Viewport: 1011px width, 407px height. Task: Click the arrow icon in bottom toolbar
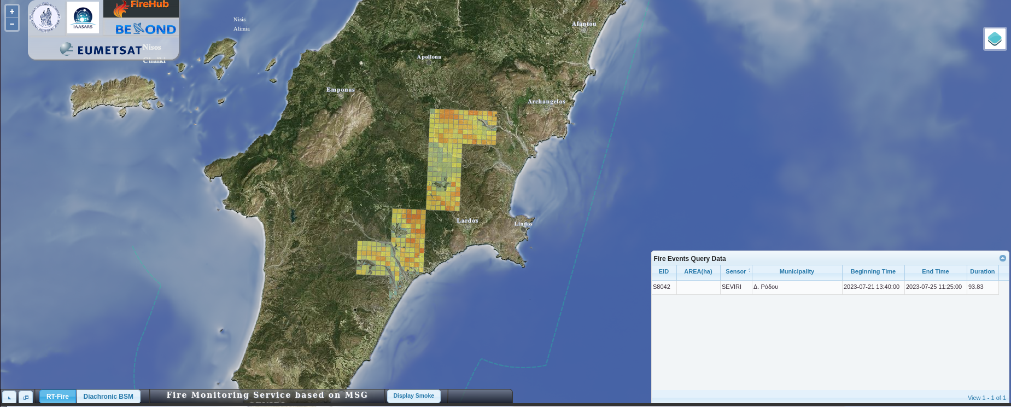9,397
